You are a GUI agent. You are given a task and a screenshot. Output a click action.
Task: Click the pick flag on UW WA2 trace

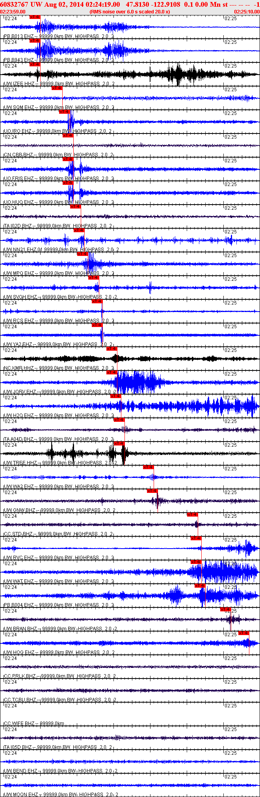click(149, 467)
